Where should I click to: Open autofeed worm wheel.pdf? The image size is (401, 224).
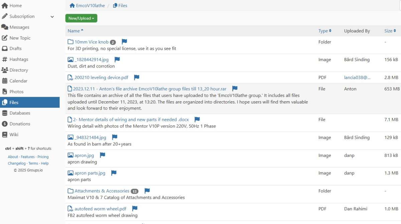(101, 209)
